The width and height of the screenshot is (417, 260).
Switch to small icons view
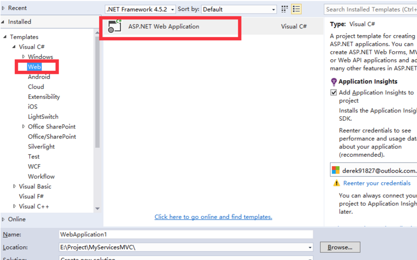click(284, 9)
